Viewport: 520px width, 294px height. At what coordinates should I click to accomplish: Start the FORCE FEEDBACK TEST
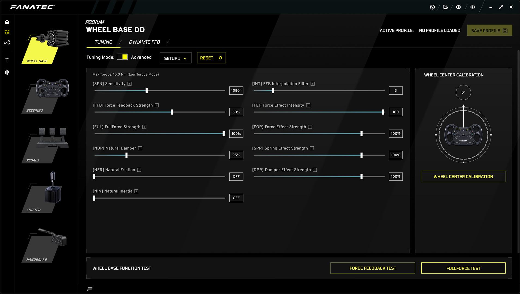(x=373, y=268)
